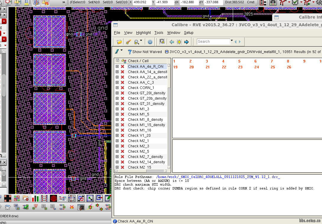Open the Tools menu in Calibre RVE

pyautogui.click(x=159, y=33)
